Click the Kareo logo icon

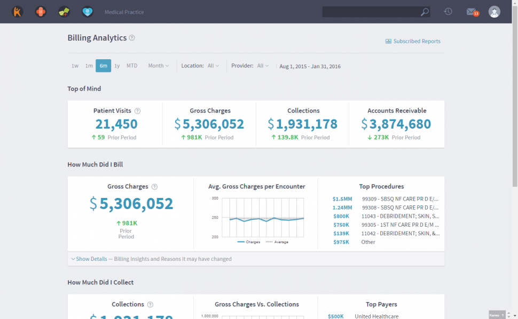[18, 12]
